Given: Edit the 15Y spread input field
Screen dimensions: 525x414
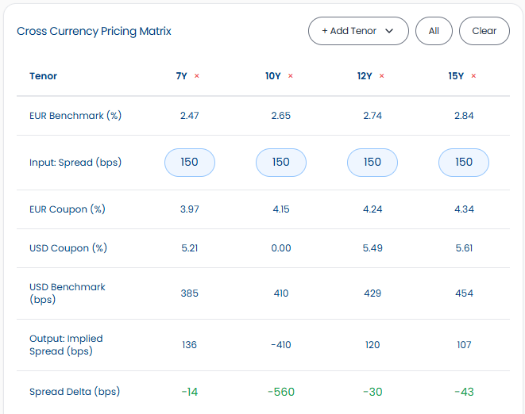Looking at the screenshot, I should (x=464, y=163).
